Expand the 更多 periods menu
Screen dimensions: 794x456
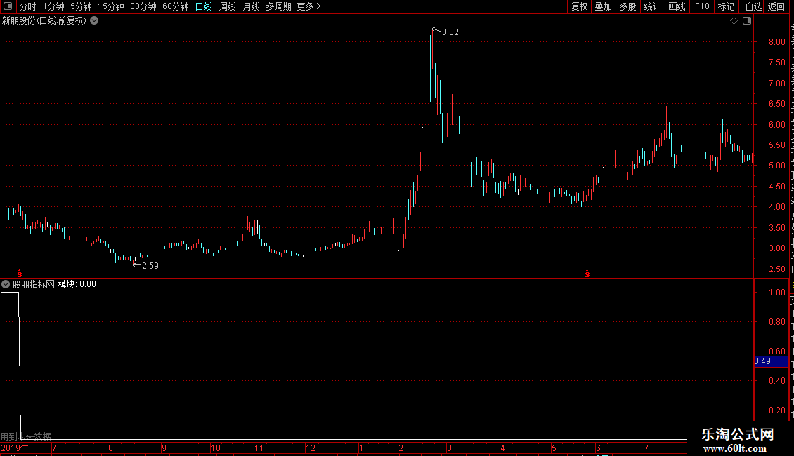tap(308, 6)
